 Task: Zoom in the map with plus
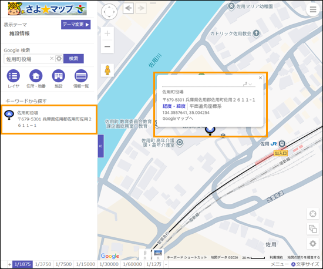click(107, 33)
